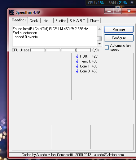Click the blue down arrow beside HD0
The height and width of the screenshot is (160, 136).
(x=77, y=56)
